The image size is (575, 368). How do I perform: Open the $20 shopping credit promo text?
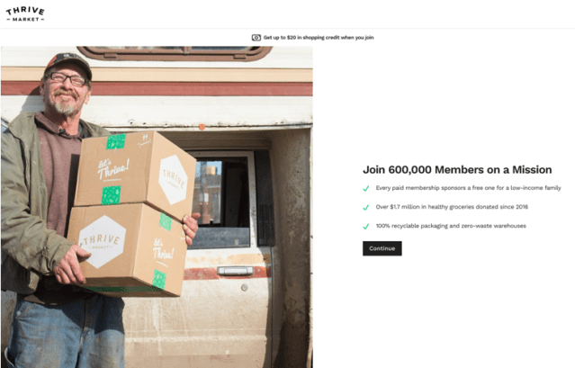tap(319, 38)
